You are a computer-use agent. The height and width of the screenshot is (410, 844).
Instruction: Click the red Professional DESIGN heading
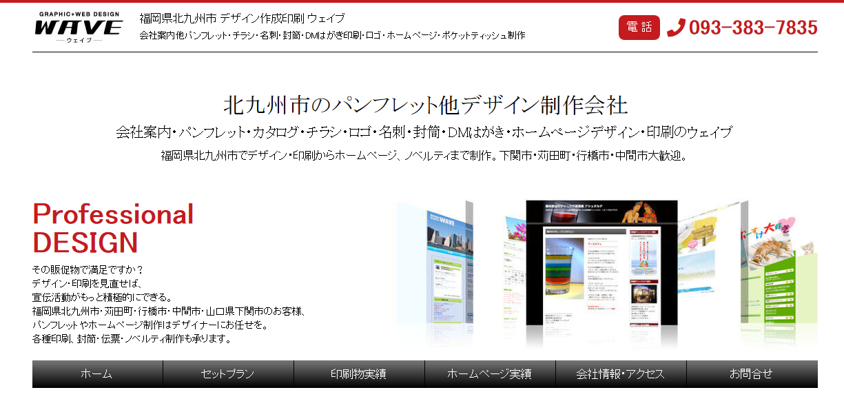point(113,228)
